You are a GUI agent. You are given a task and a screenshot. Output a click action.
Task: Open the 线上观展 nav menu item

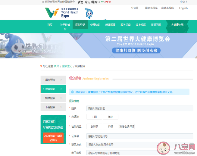tap(141, 25)
